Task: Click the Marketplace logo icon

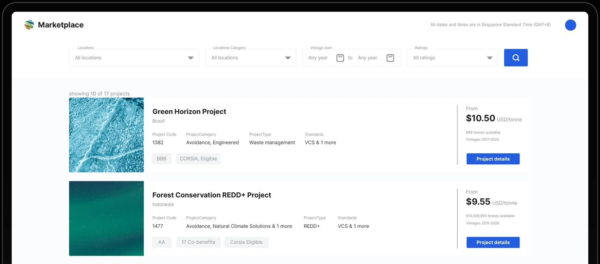Action: pyautogui.click(x=29, y=25)
